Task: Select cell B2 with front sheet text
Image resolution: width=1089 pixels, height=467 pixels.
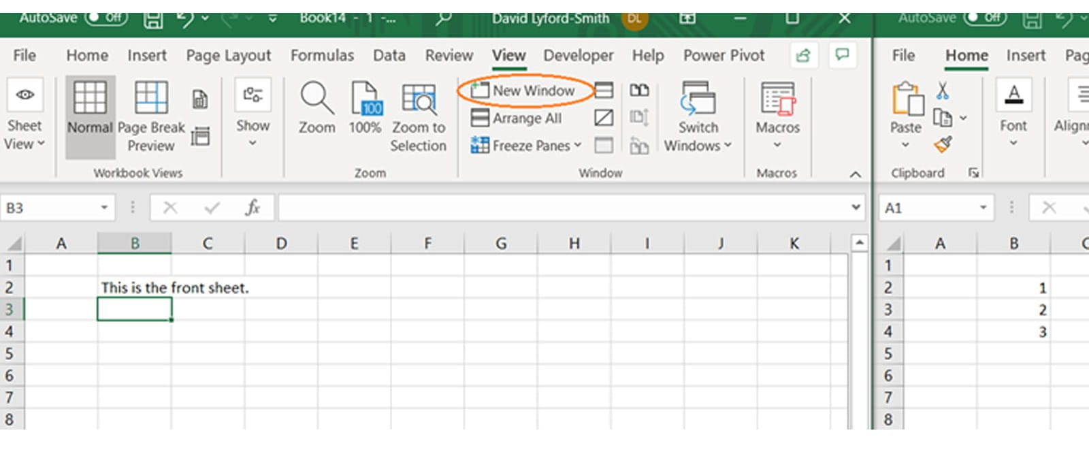Action: tap(134, 288)
